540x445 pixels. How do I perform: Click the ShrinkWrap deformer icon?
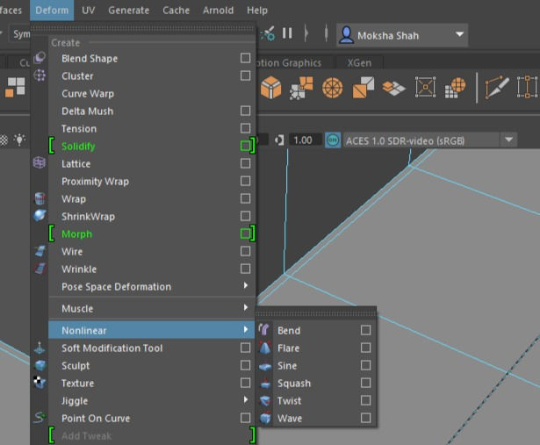[40, 216]
